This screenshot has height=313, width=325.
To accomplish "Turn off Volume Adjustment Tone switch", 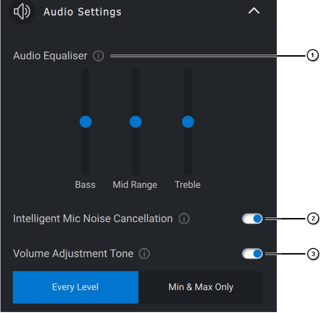I will pyautogui.click(x=253, y=254).
